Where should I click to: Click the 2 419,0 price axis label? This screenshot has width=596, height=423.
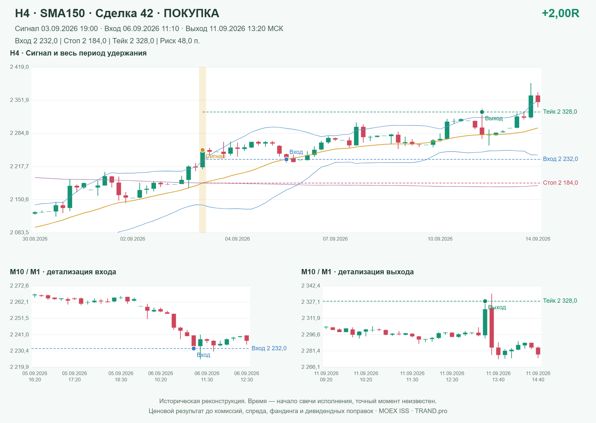pyautogui.click(x=20, y=67)
